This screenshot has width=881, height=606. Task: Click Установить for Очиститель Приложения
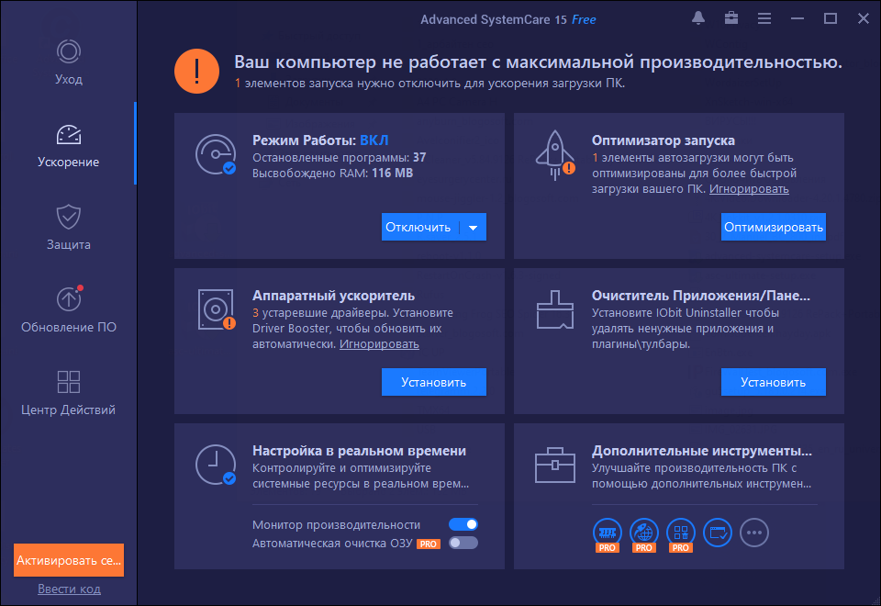(773, 382)
